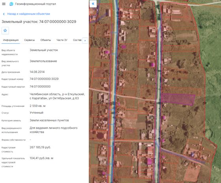Switch to the Объекты tab
This screenshot has height=183, width=221.
point(46,40)
